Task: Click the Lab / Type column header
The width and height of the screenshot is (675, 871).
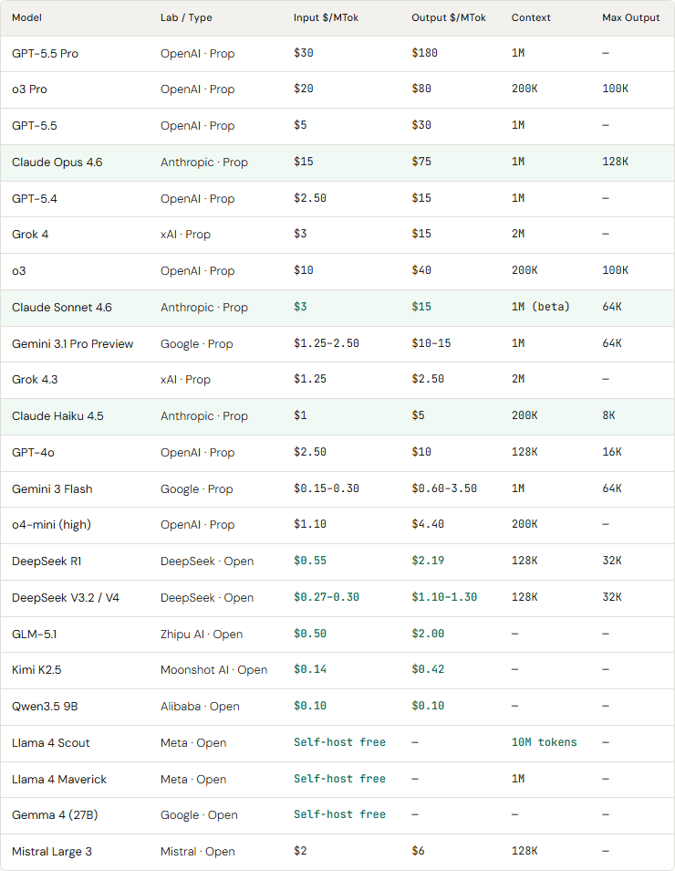Action: click(x=186, y=17)
